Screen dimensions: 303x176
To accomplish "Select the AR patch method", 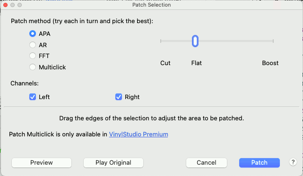I will click(x=33, y=45).
